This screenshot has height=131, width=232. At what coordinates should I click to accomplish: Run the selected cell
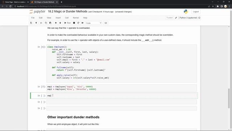[x=67, y=23]
